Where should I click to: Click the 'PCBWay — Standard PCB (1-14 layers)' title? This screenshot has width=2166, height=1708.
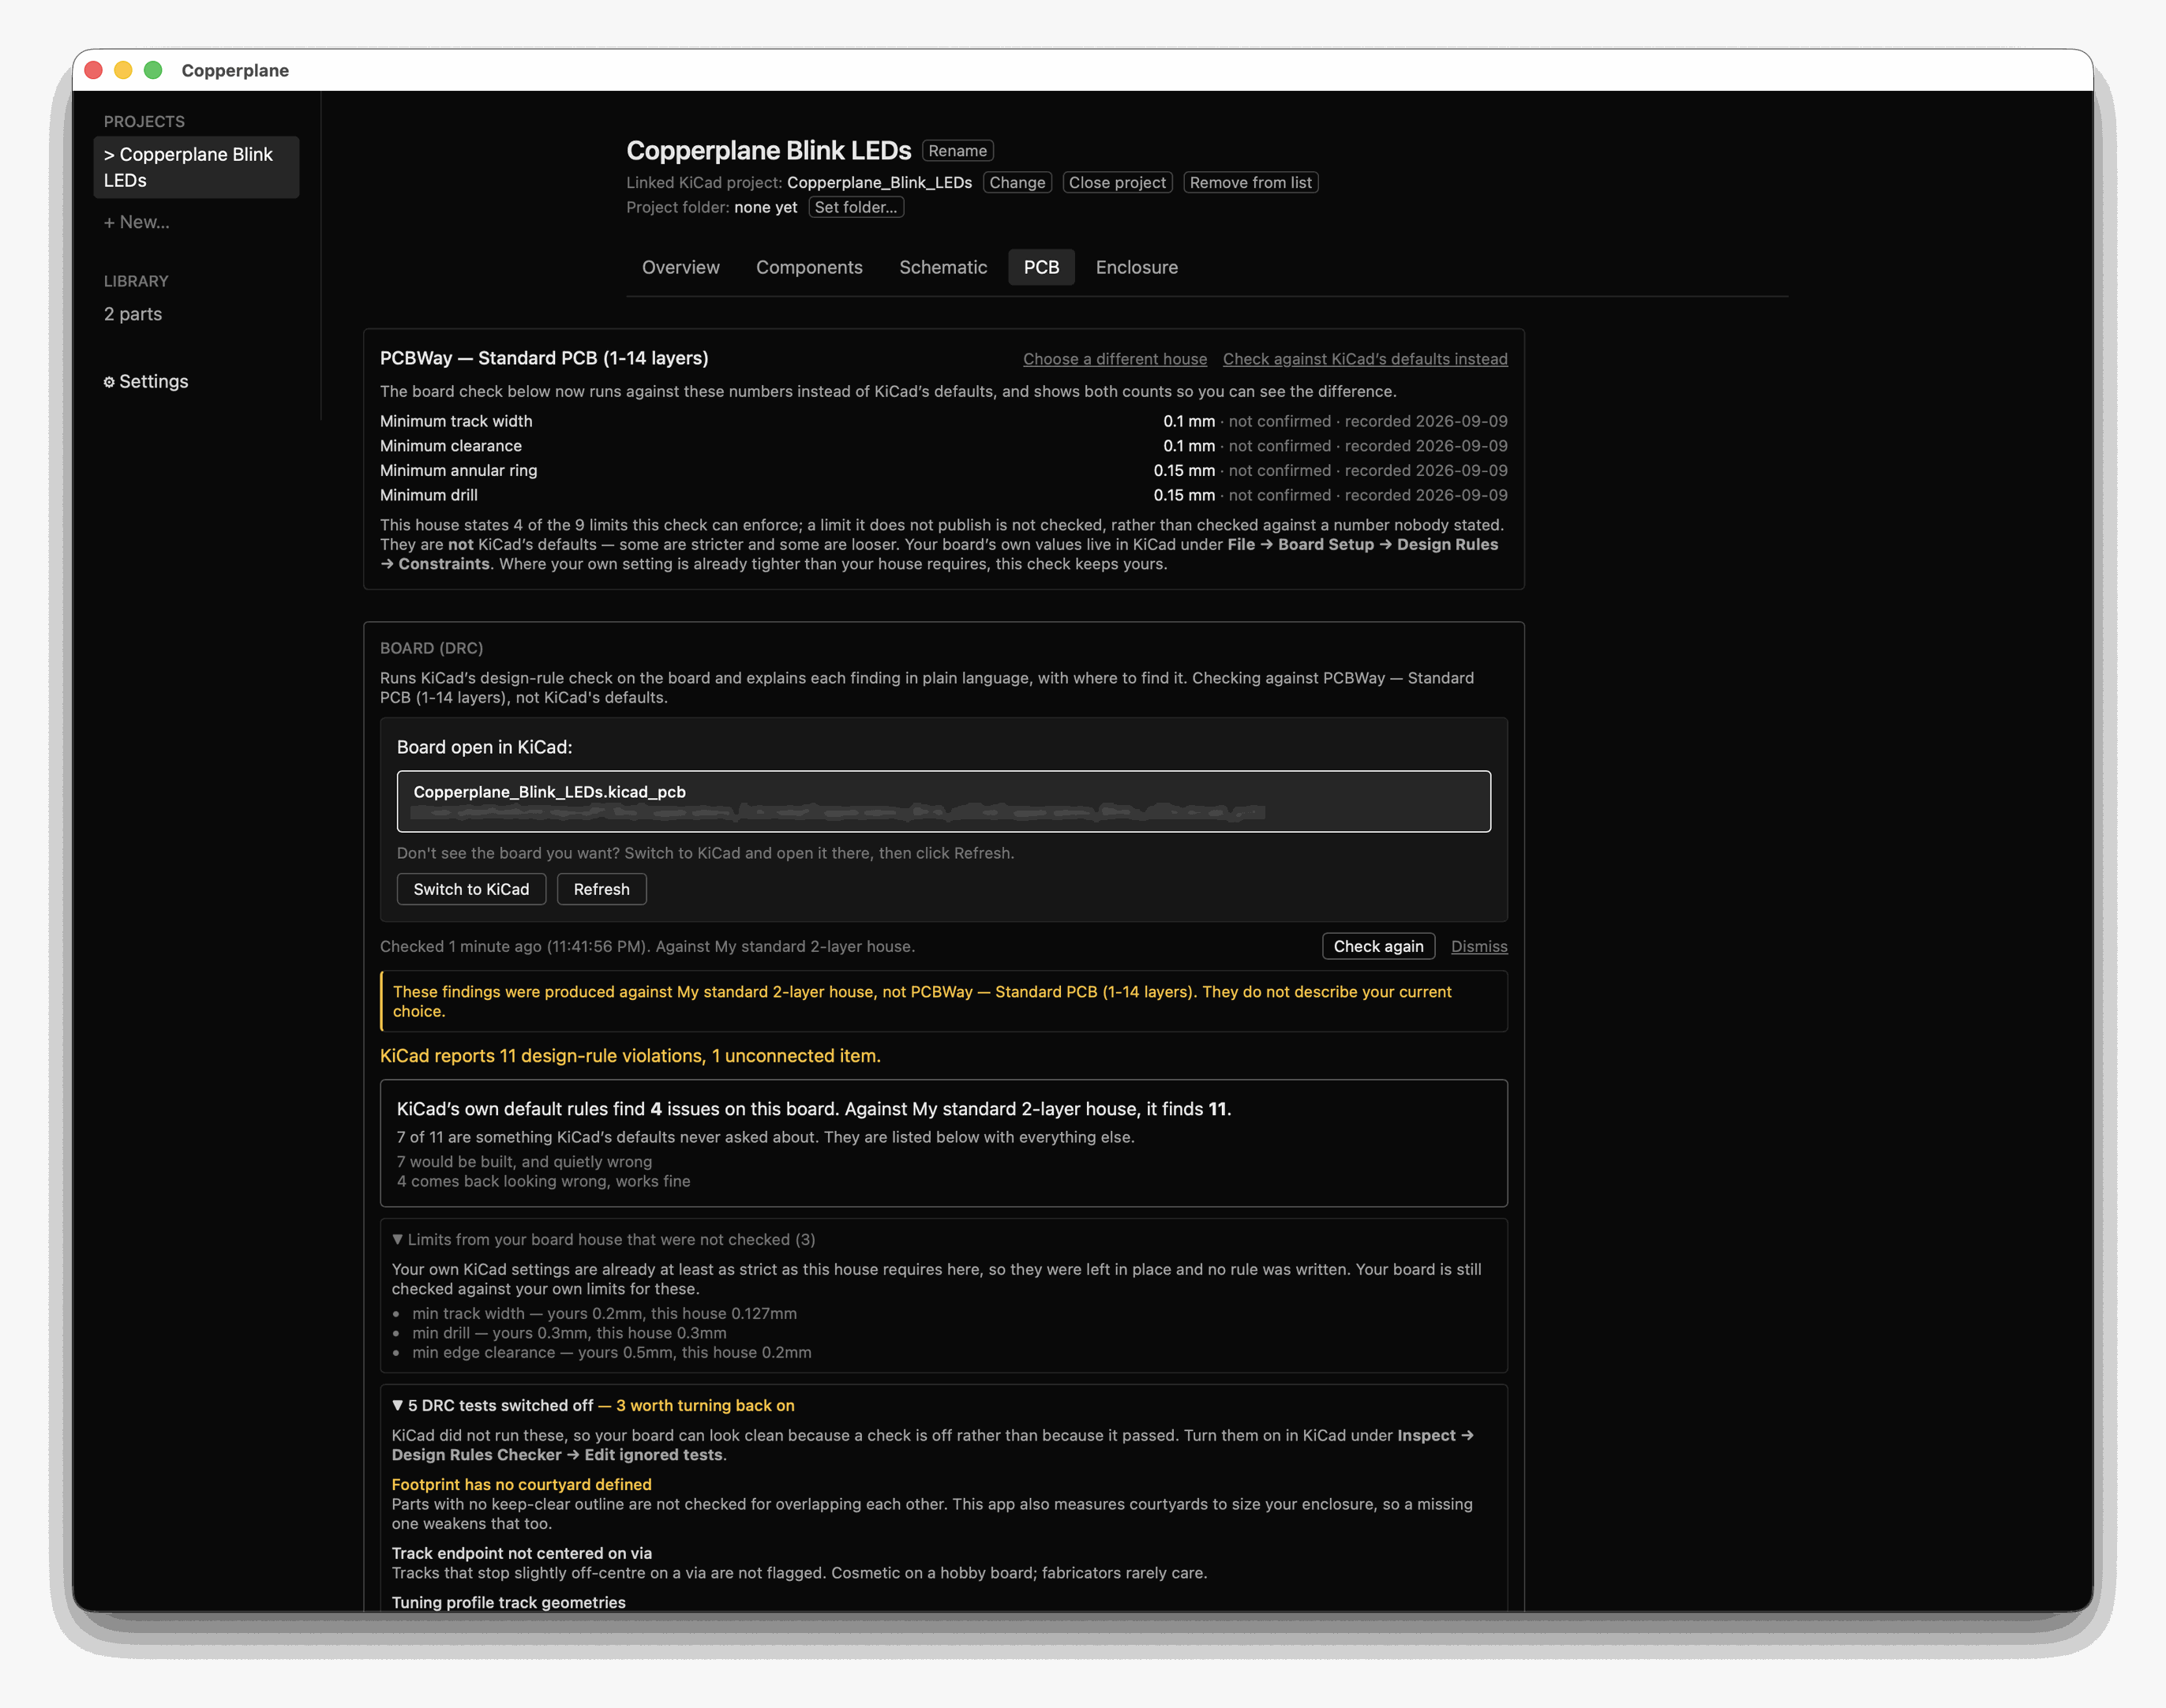coord(544,358)
